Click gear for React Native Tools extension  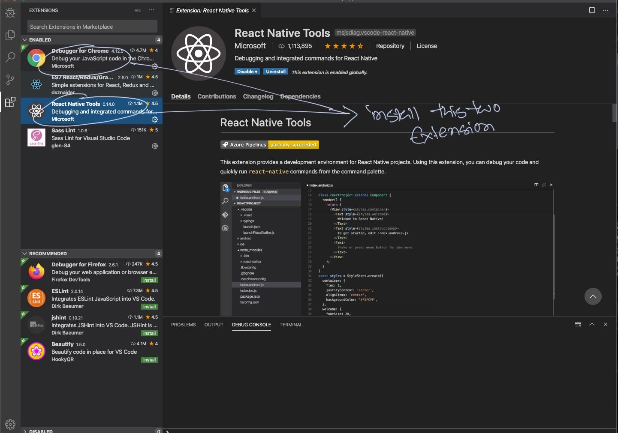[x=155, y=119]
